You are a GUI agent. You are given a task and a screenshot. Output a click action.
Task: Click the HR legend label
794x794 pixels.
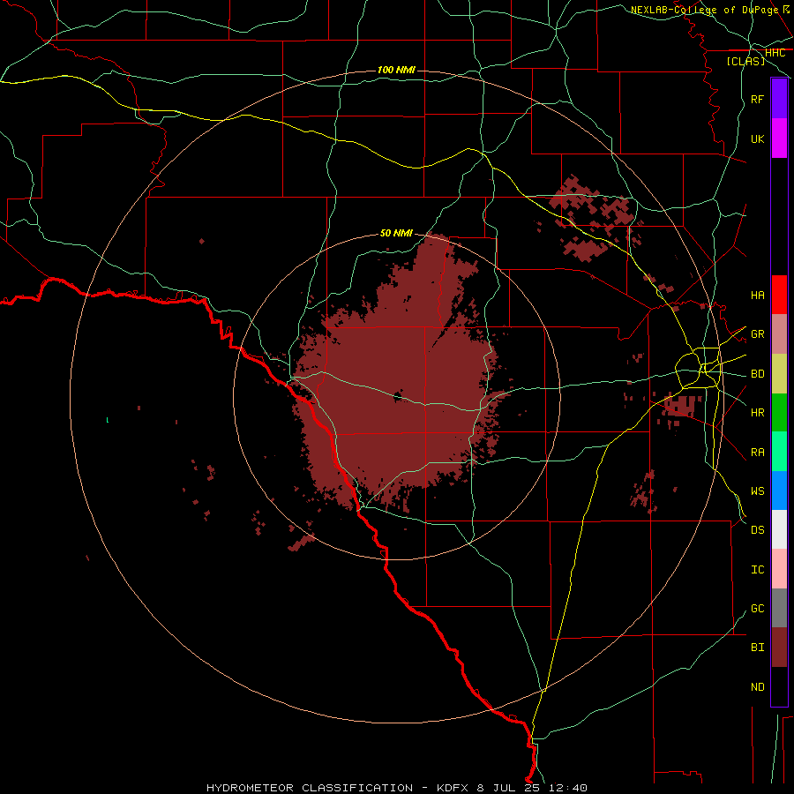757,413
